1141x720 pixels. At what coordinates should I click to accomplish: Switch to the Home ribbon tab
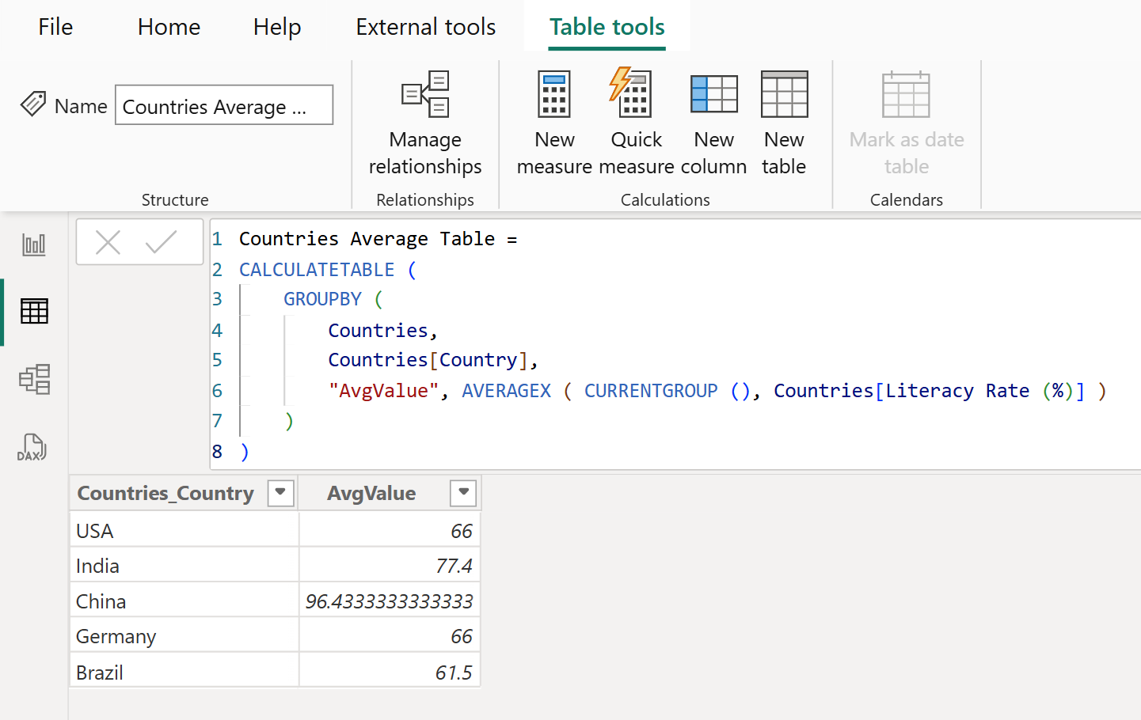pos(169,26)
